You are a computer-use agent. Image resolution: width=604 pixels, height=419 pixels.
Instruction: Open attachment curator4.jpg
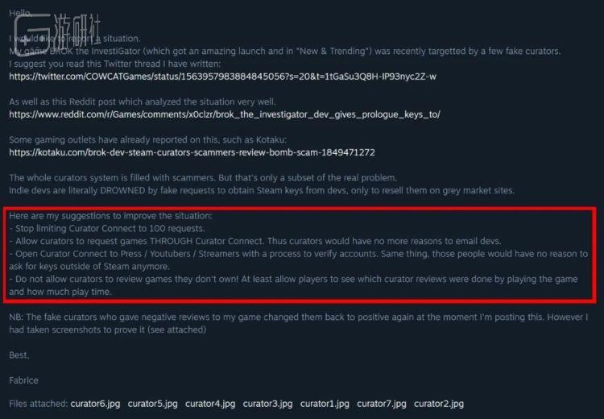[210, 404]
